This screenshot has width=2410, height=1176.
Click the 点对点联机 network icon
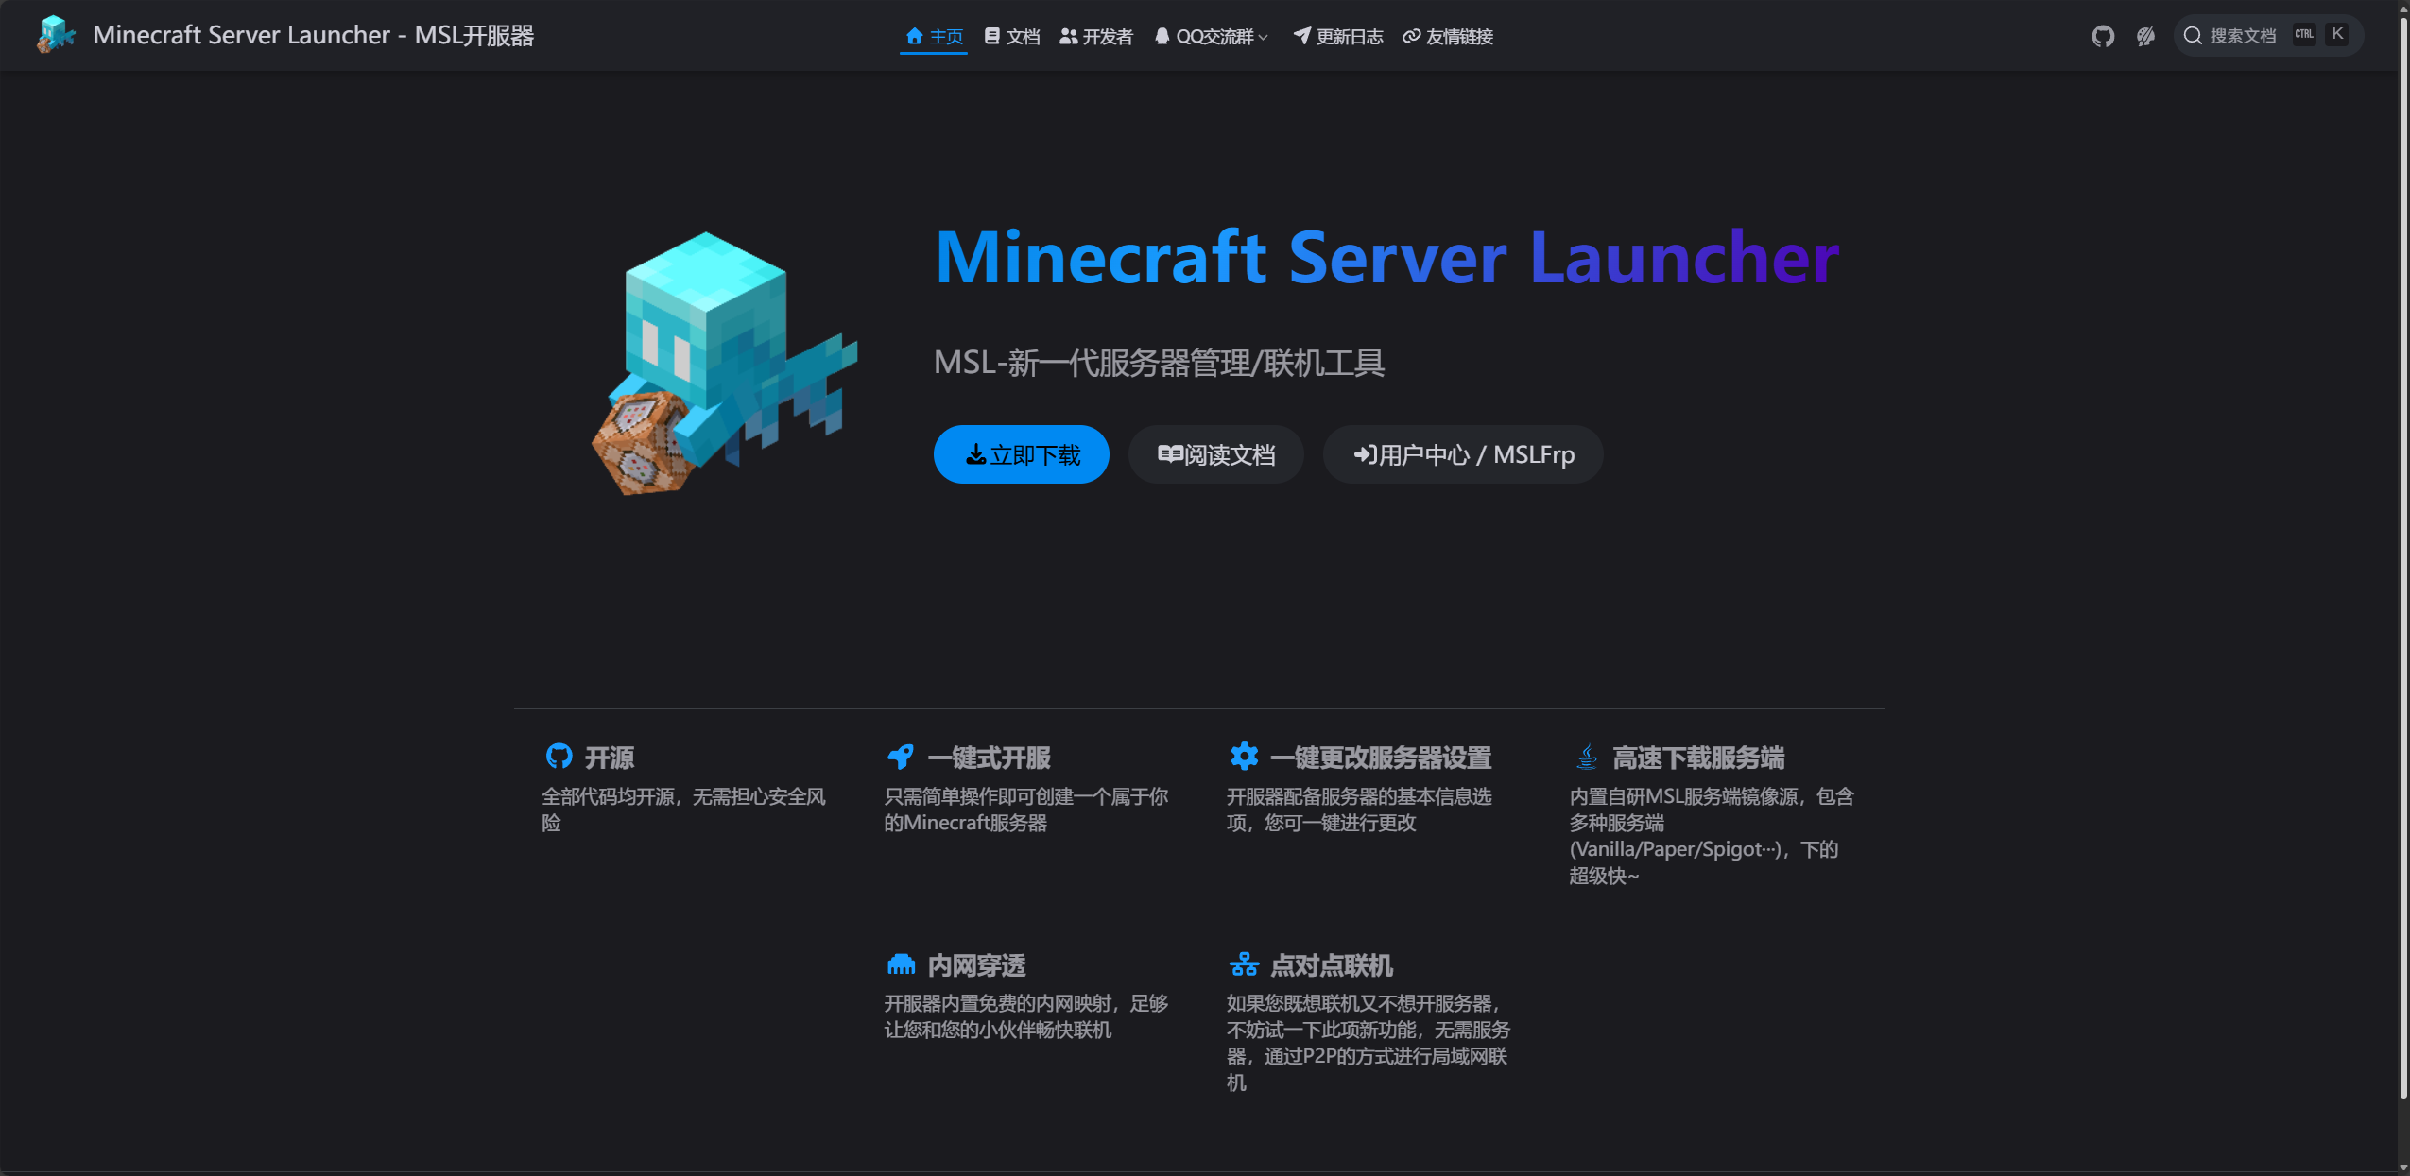tap(1244, 964)
